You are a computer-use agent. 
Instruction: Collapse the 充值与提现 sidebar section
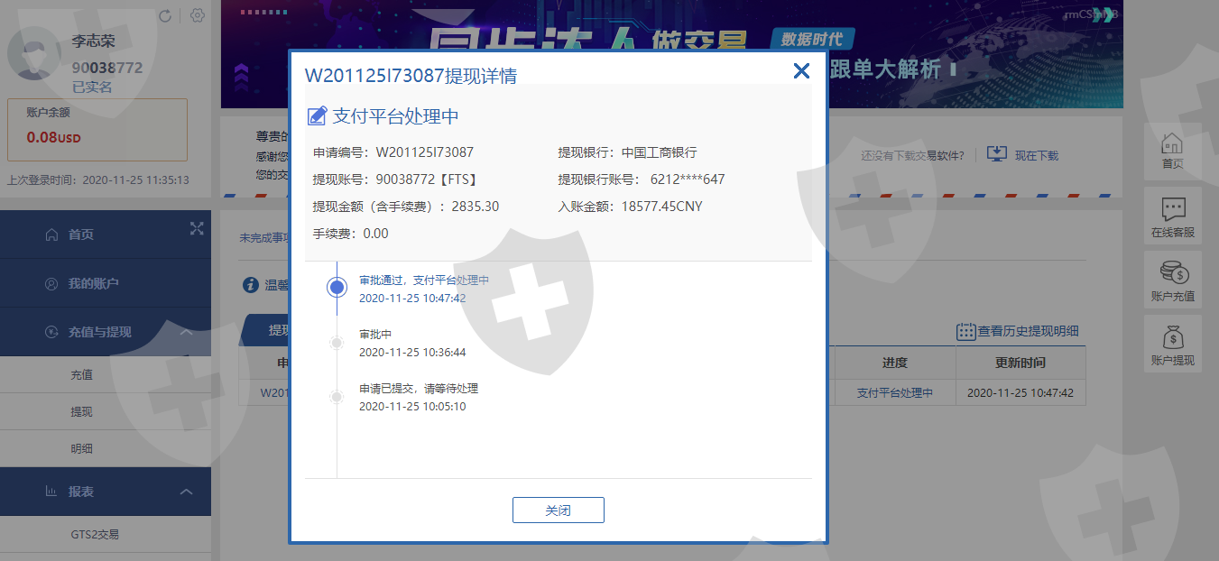[x=187, y=332]
